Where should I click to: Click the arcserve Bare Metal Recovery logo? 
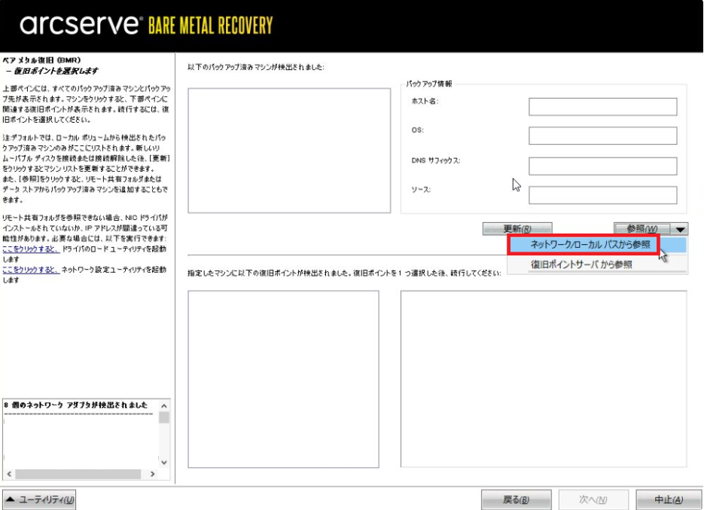(x=146, y=24)
